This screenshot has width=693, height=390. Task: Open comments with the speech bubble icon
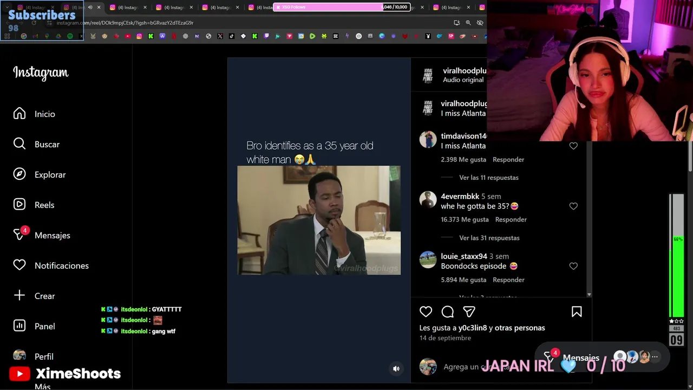[x=448, y=311]
